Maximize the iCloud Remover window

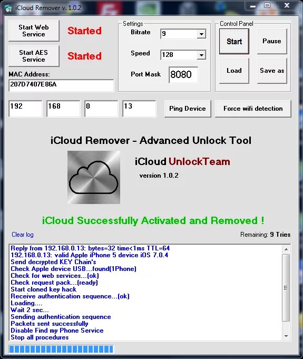point(267,6)
